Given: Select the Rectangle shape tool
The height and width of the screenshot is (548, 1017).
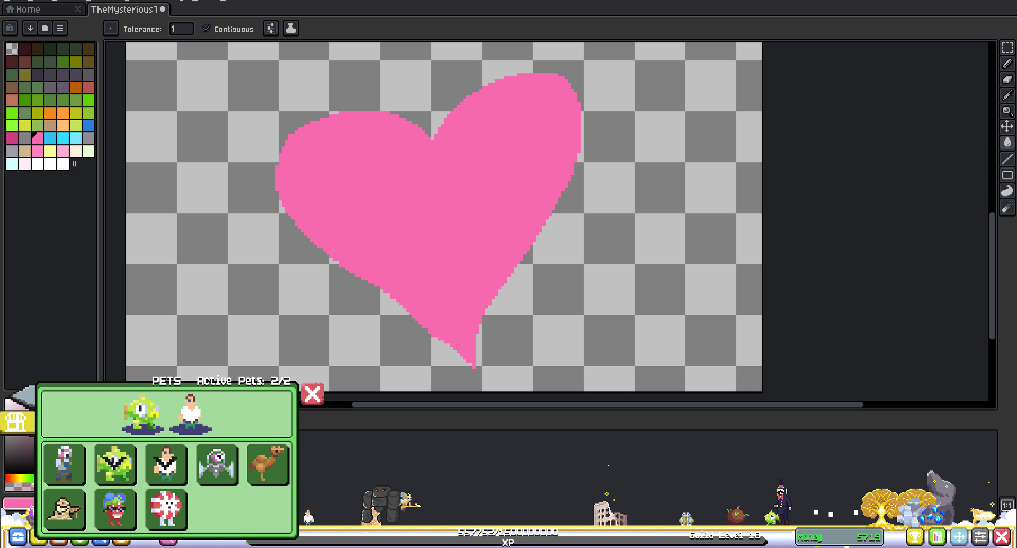Looking at the screenshot, I should 1007,175.
